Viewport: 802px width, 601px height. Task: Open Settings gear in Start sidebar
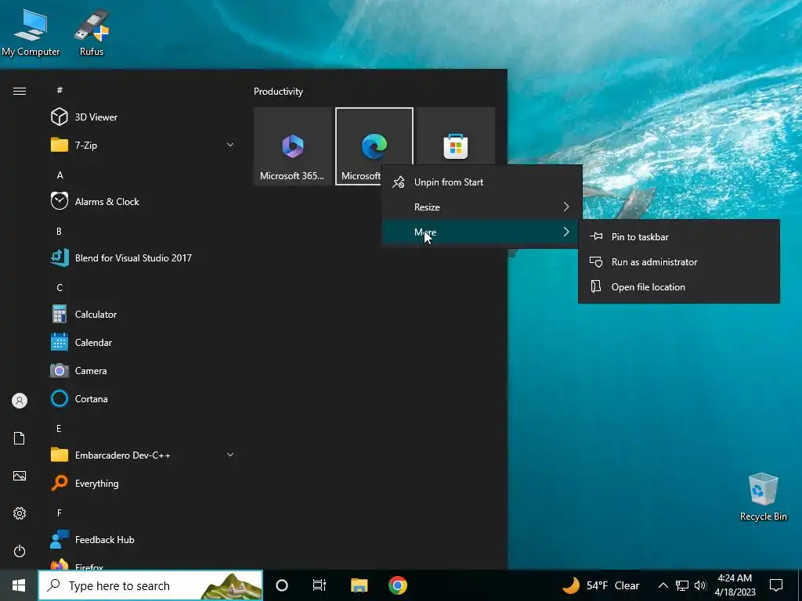tap(20, 513)
